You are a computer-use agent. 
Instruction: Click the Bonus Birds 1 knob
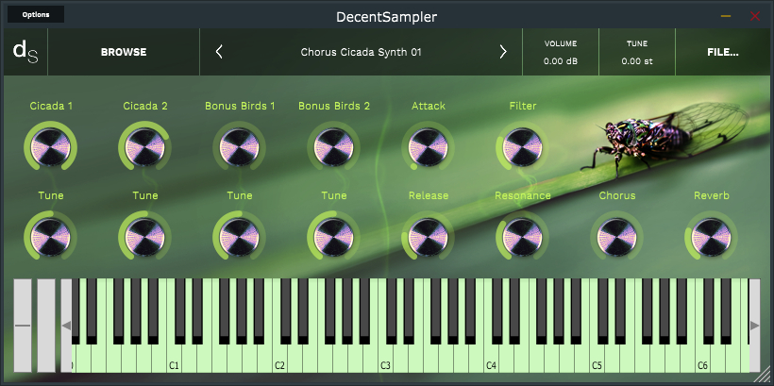[240, 146]
